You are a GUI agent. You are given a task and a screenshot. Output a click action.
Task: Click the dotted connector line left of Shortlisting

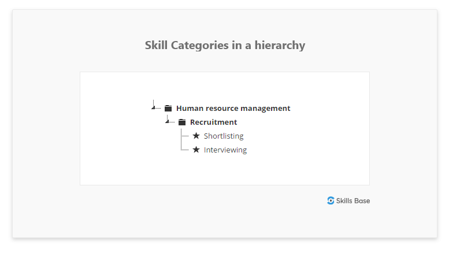185,136
